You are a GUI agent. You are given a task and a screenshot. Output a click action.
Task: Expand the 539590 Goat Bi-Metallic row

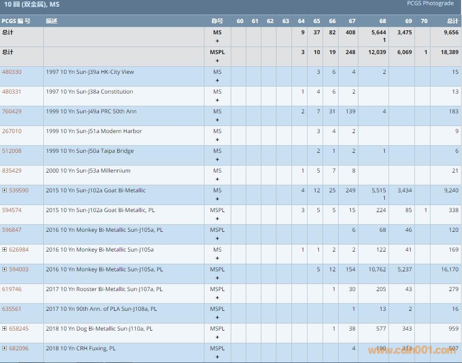(5, 190)
